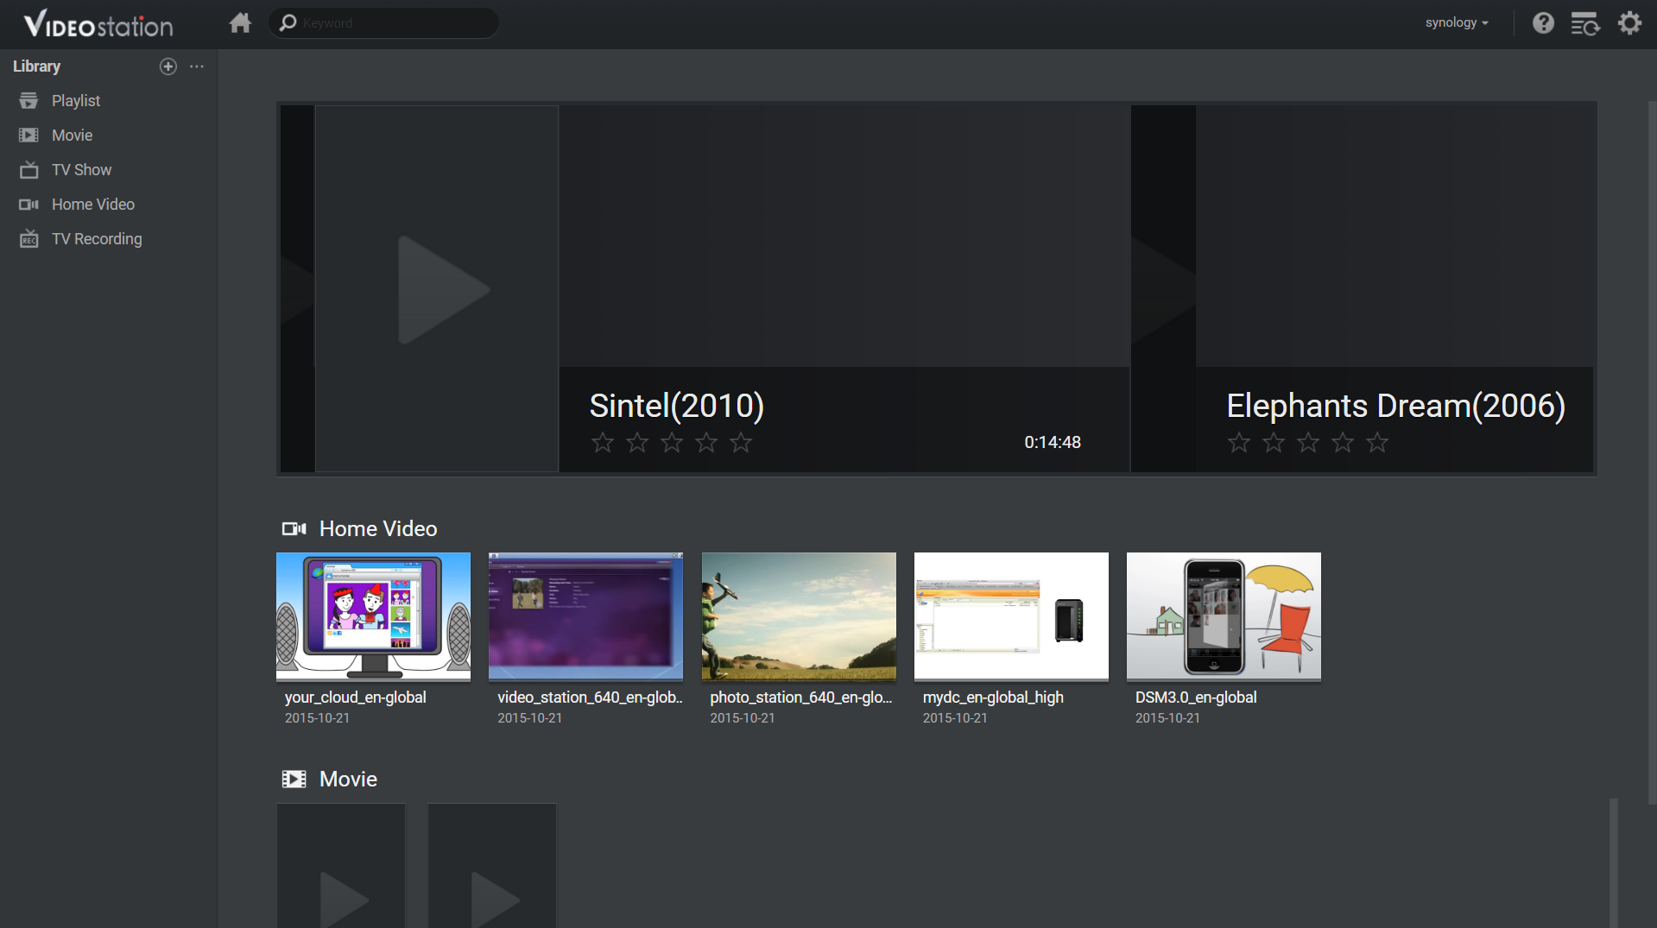Screen dimensions: 1657x928
Task: Click the Home Video section camera icon
Action: [x=294, y=528]
